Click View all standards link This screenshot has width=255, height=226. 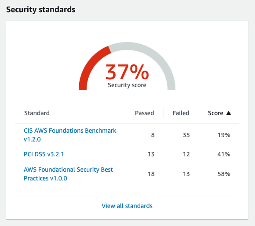point(127,206)
